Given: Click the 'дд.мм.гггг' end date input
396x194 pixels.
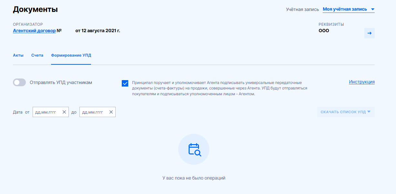Looking at the screenshot, I should pyautogui.click(x=94, y=112).
